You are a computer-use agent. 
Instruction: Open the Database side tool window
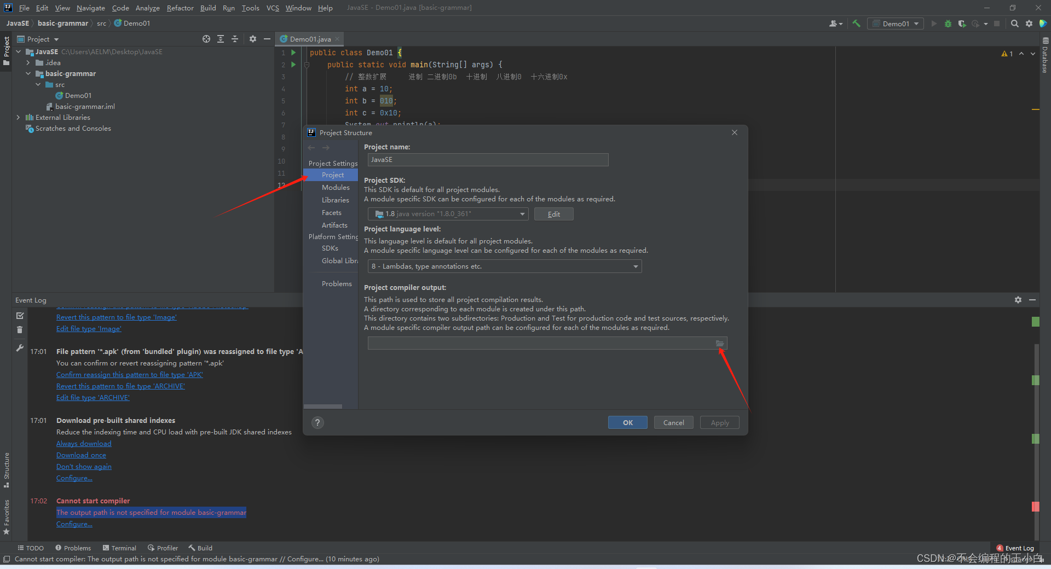click(1045, 55)
